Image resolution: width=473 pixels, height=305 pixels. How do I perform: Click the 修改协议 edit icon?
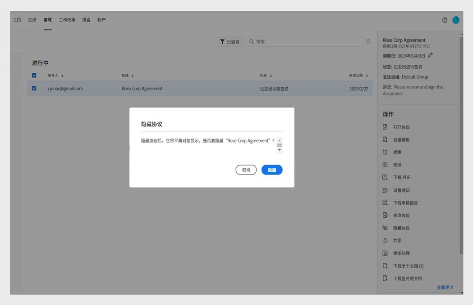click(385, 215)
